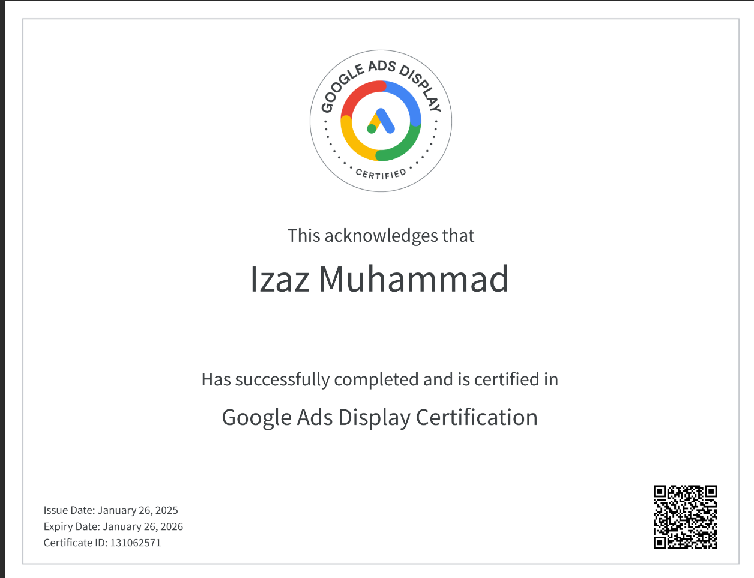Click the Certificate ID number 131062571
This screenshot has width=754, height=578.
click(136, 543)
